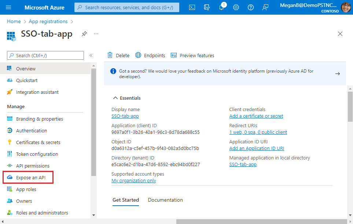Switch to the Get Started tab
This screenshot has height=224, width=353.
click(x=126, y=200)
